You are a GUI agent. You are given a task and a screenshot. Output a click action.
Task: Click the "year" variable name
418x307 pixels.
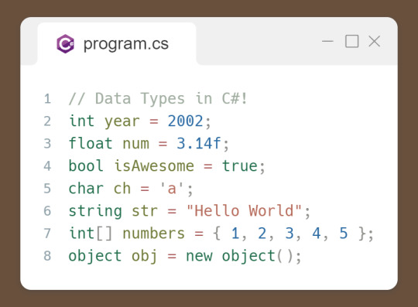122,121
